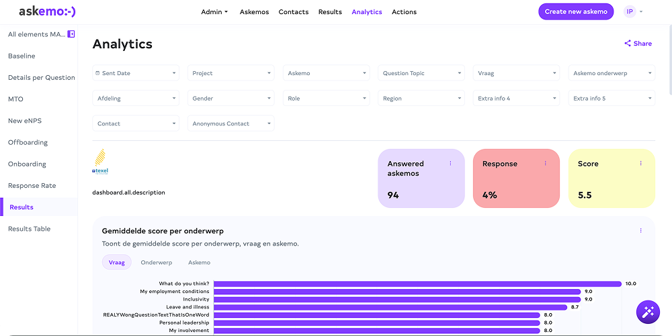Viewport: 672px width, 336px height.
Task: Open Answered askemos card options menu
Action: point(450,163)
